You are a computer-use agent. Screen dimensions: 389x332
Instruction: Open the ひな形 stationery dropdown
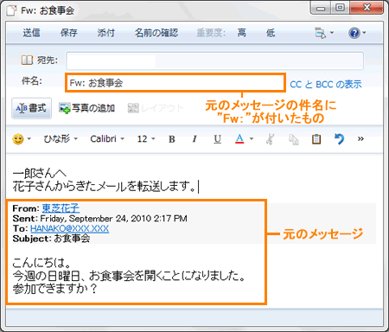click(x=61, y=139)
